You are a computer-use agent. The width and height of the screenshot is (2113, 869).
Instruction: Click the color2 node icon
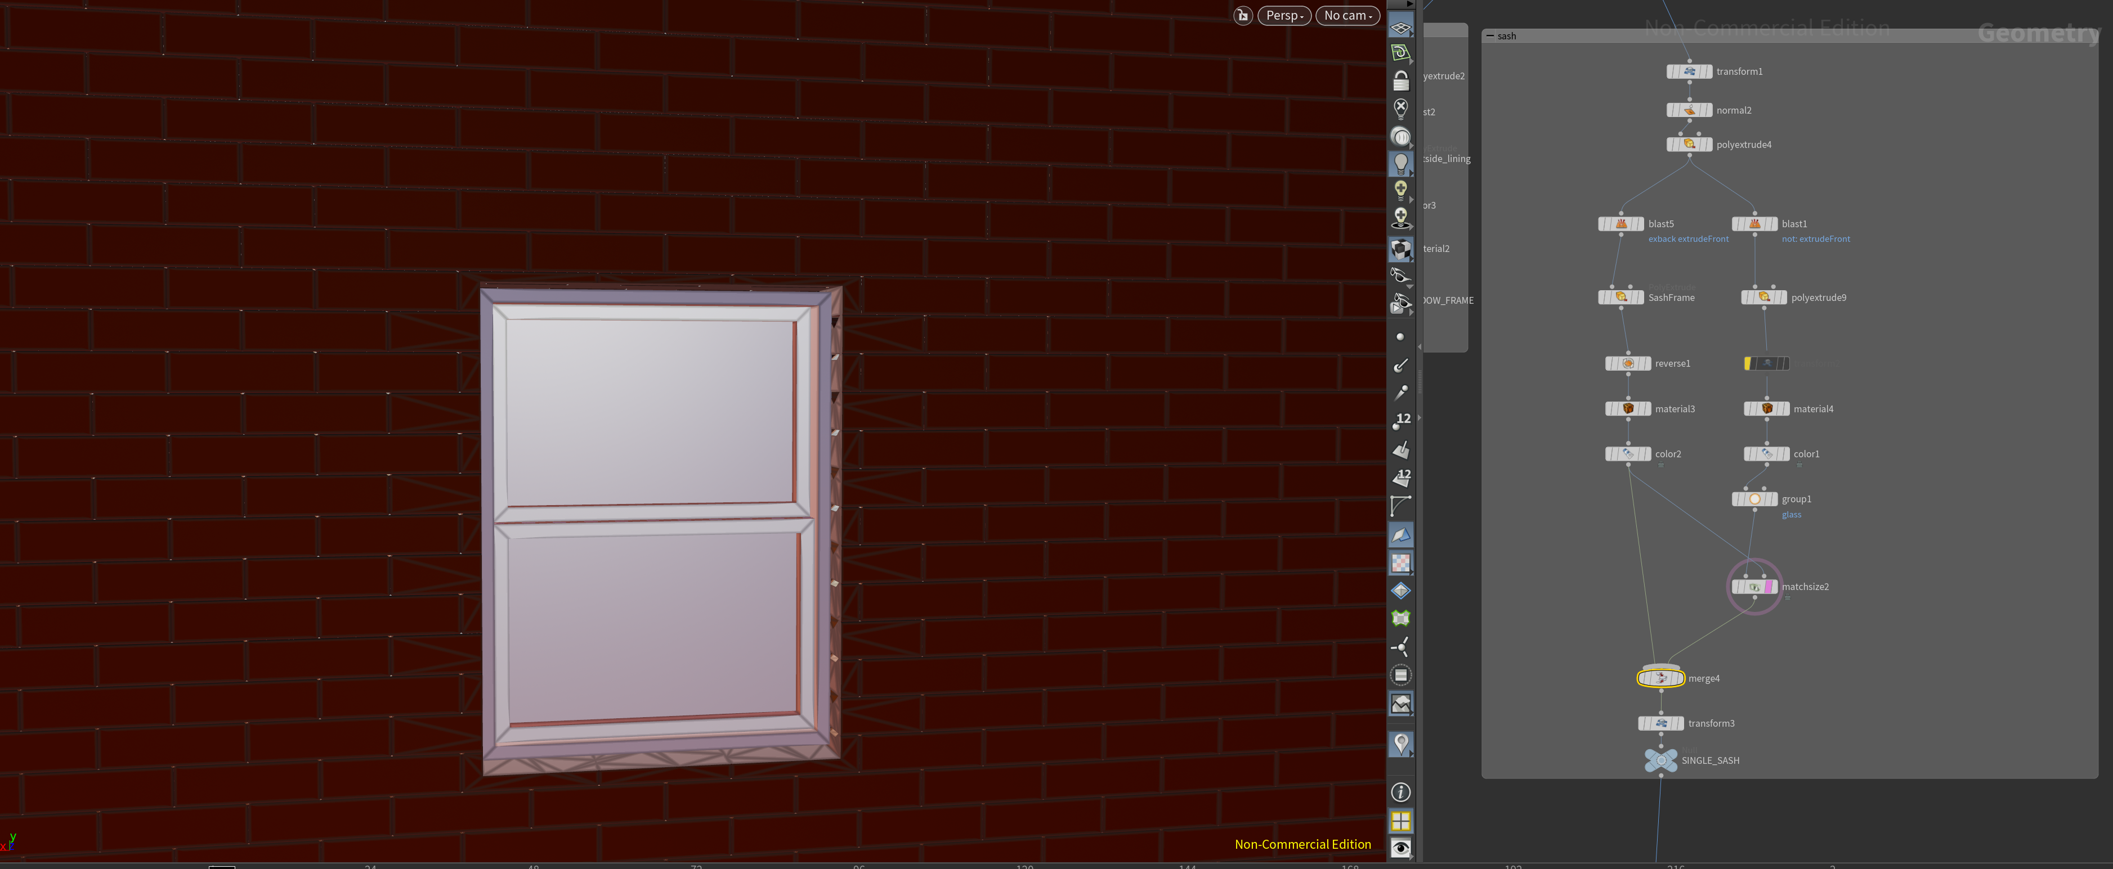1627,453
